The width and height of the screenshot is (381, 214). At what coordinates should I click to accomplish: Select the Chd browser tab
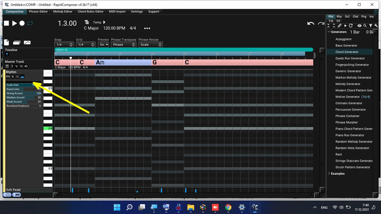click(x=355, y=17)
